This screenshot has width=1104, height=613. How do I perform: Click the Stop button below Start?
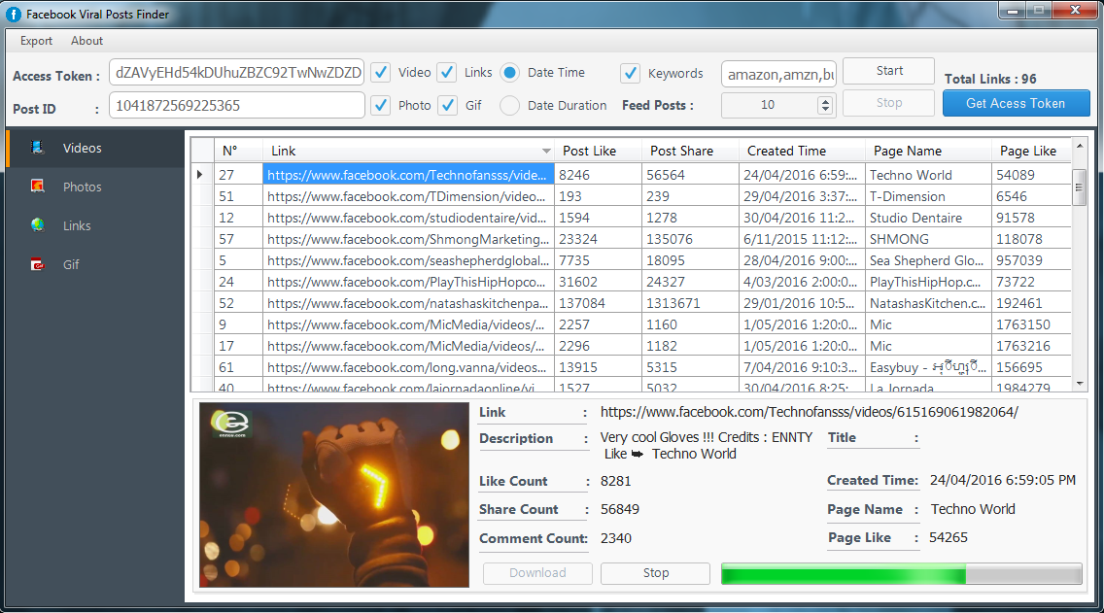[x=888, y=103]
